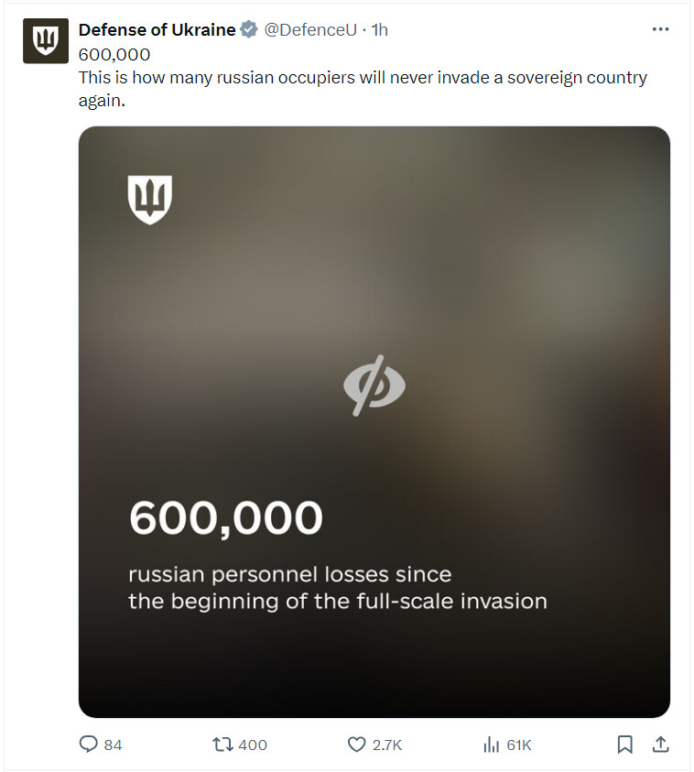This screenshot has width=694, height=772.
Task: Share the tweet using the upload arrow icon
Action: [660, 744]
